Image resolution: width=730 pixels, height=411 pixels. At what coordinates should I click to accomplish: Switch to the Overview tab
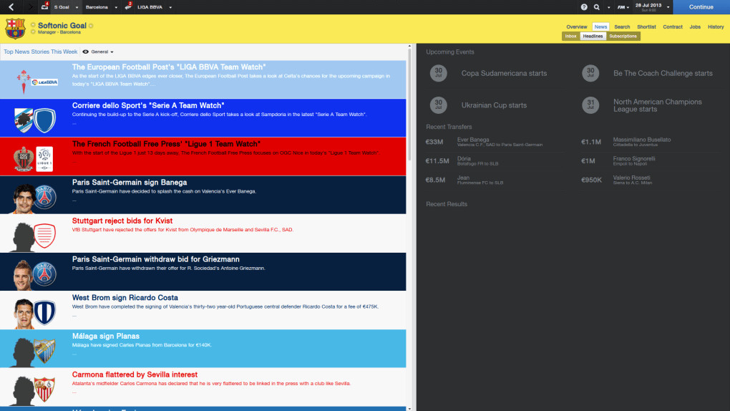[576, 27]
